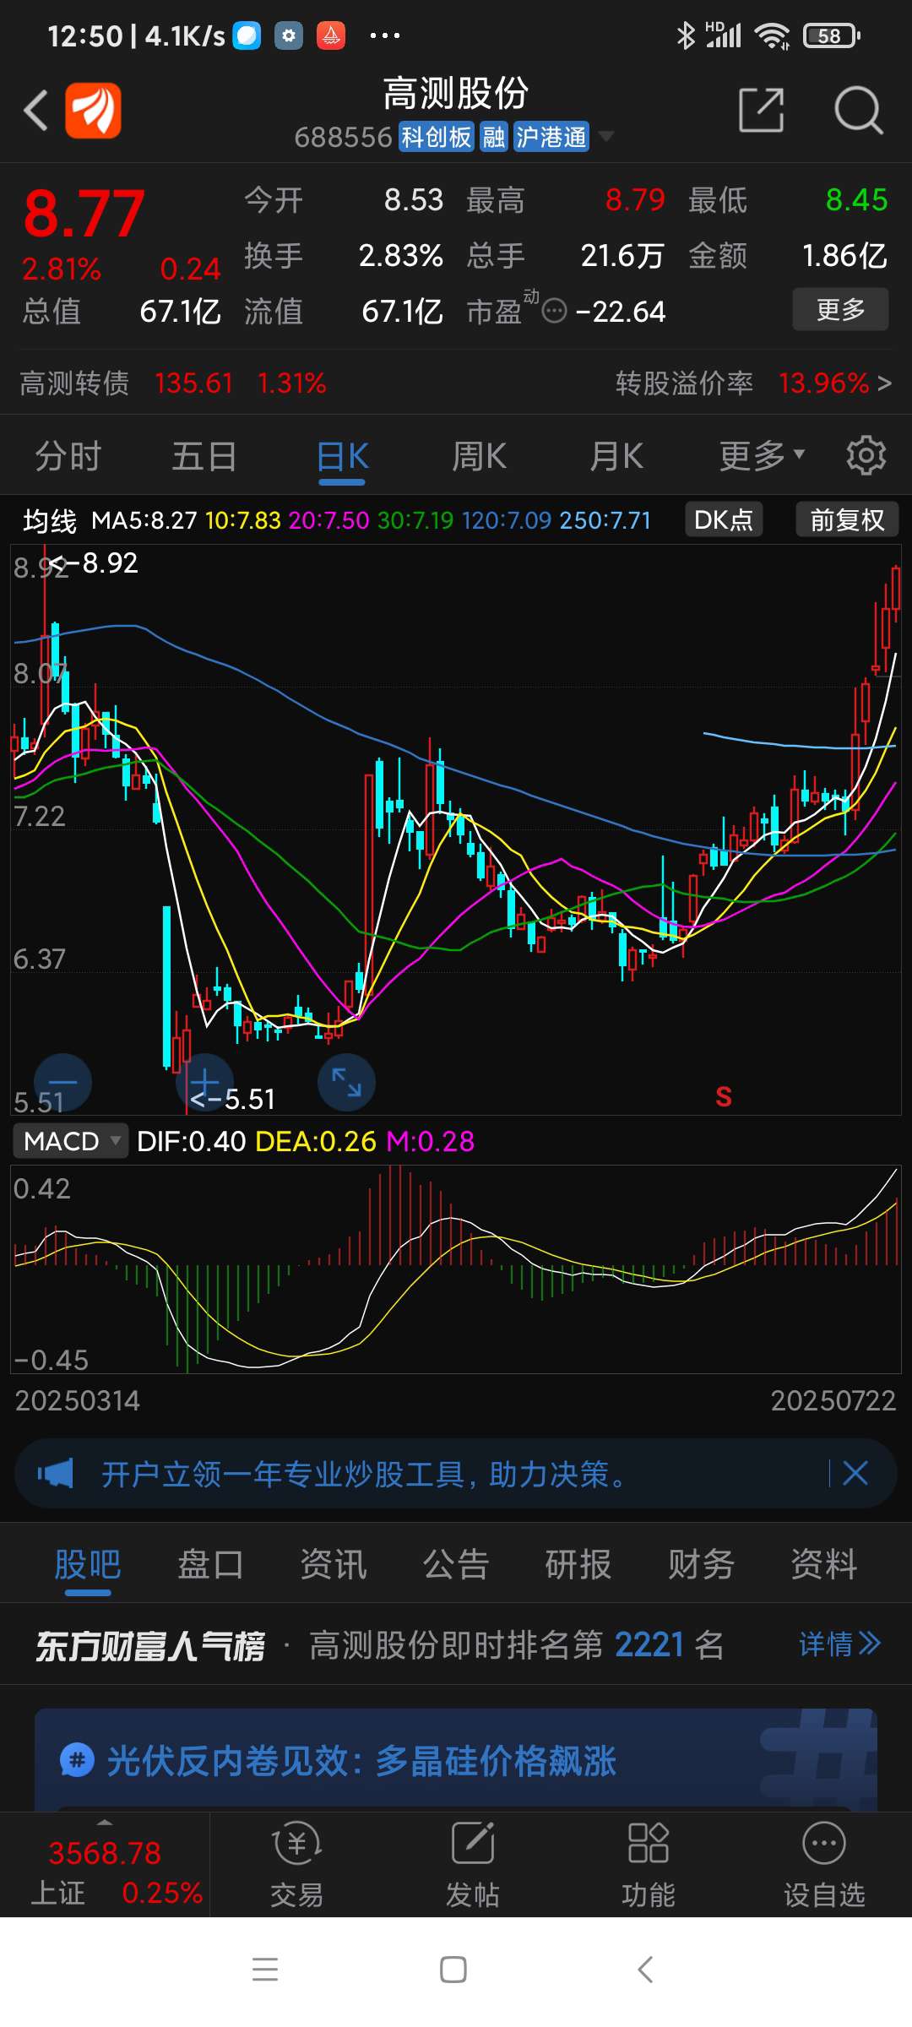Image resolution: width=912 pixels, height=2027 pixels.
Task: Tap 市盈 value -22.64
Action: coord(621,312)
